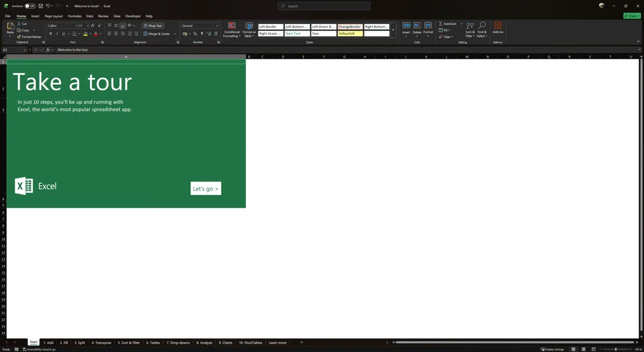This screenshot has width=644, height=352.
Task: Switch to the Formulas ribbon tab
Action: click(x=75, y=16)
